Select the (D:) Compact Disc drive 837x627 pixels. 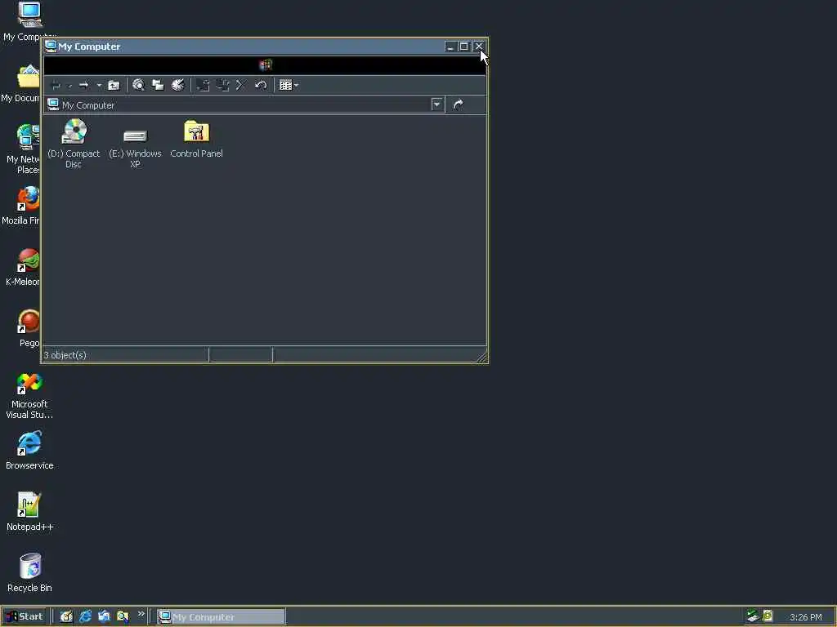tap(74, 144)
